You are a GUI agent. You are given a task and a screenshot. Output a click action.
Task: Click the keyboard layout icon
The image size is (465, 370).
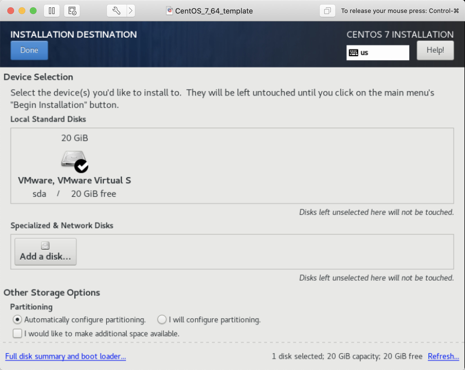[x=353, y=53]
